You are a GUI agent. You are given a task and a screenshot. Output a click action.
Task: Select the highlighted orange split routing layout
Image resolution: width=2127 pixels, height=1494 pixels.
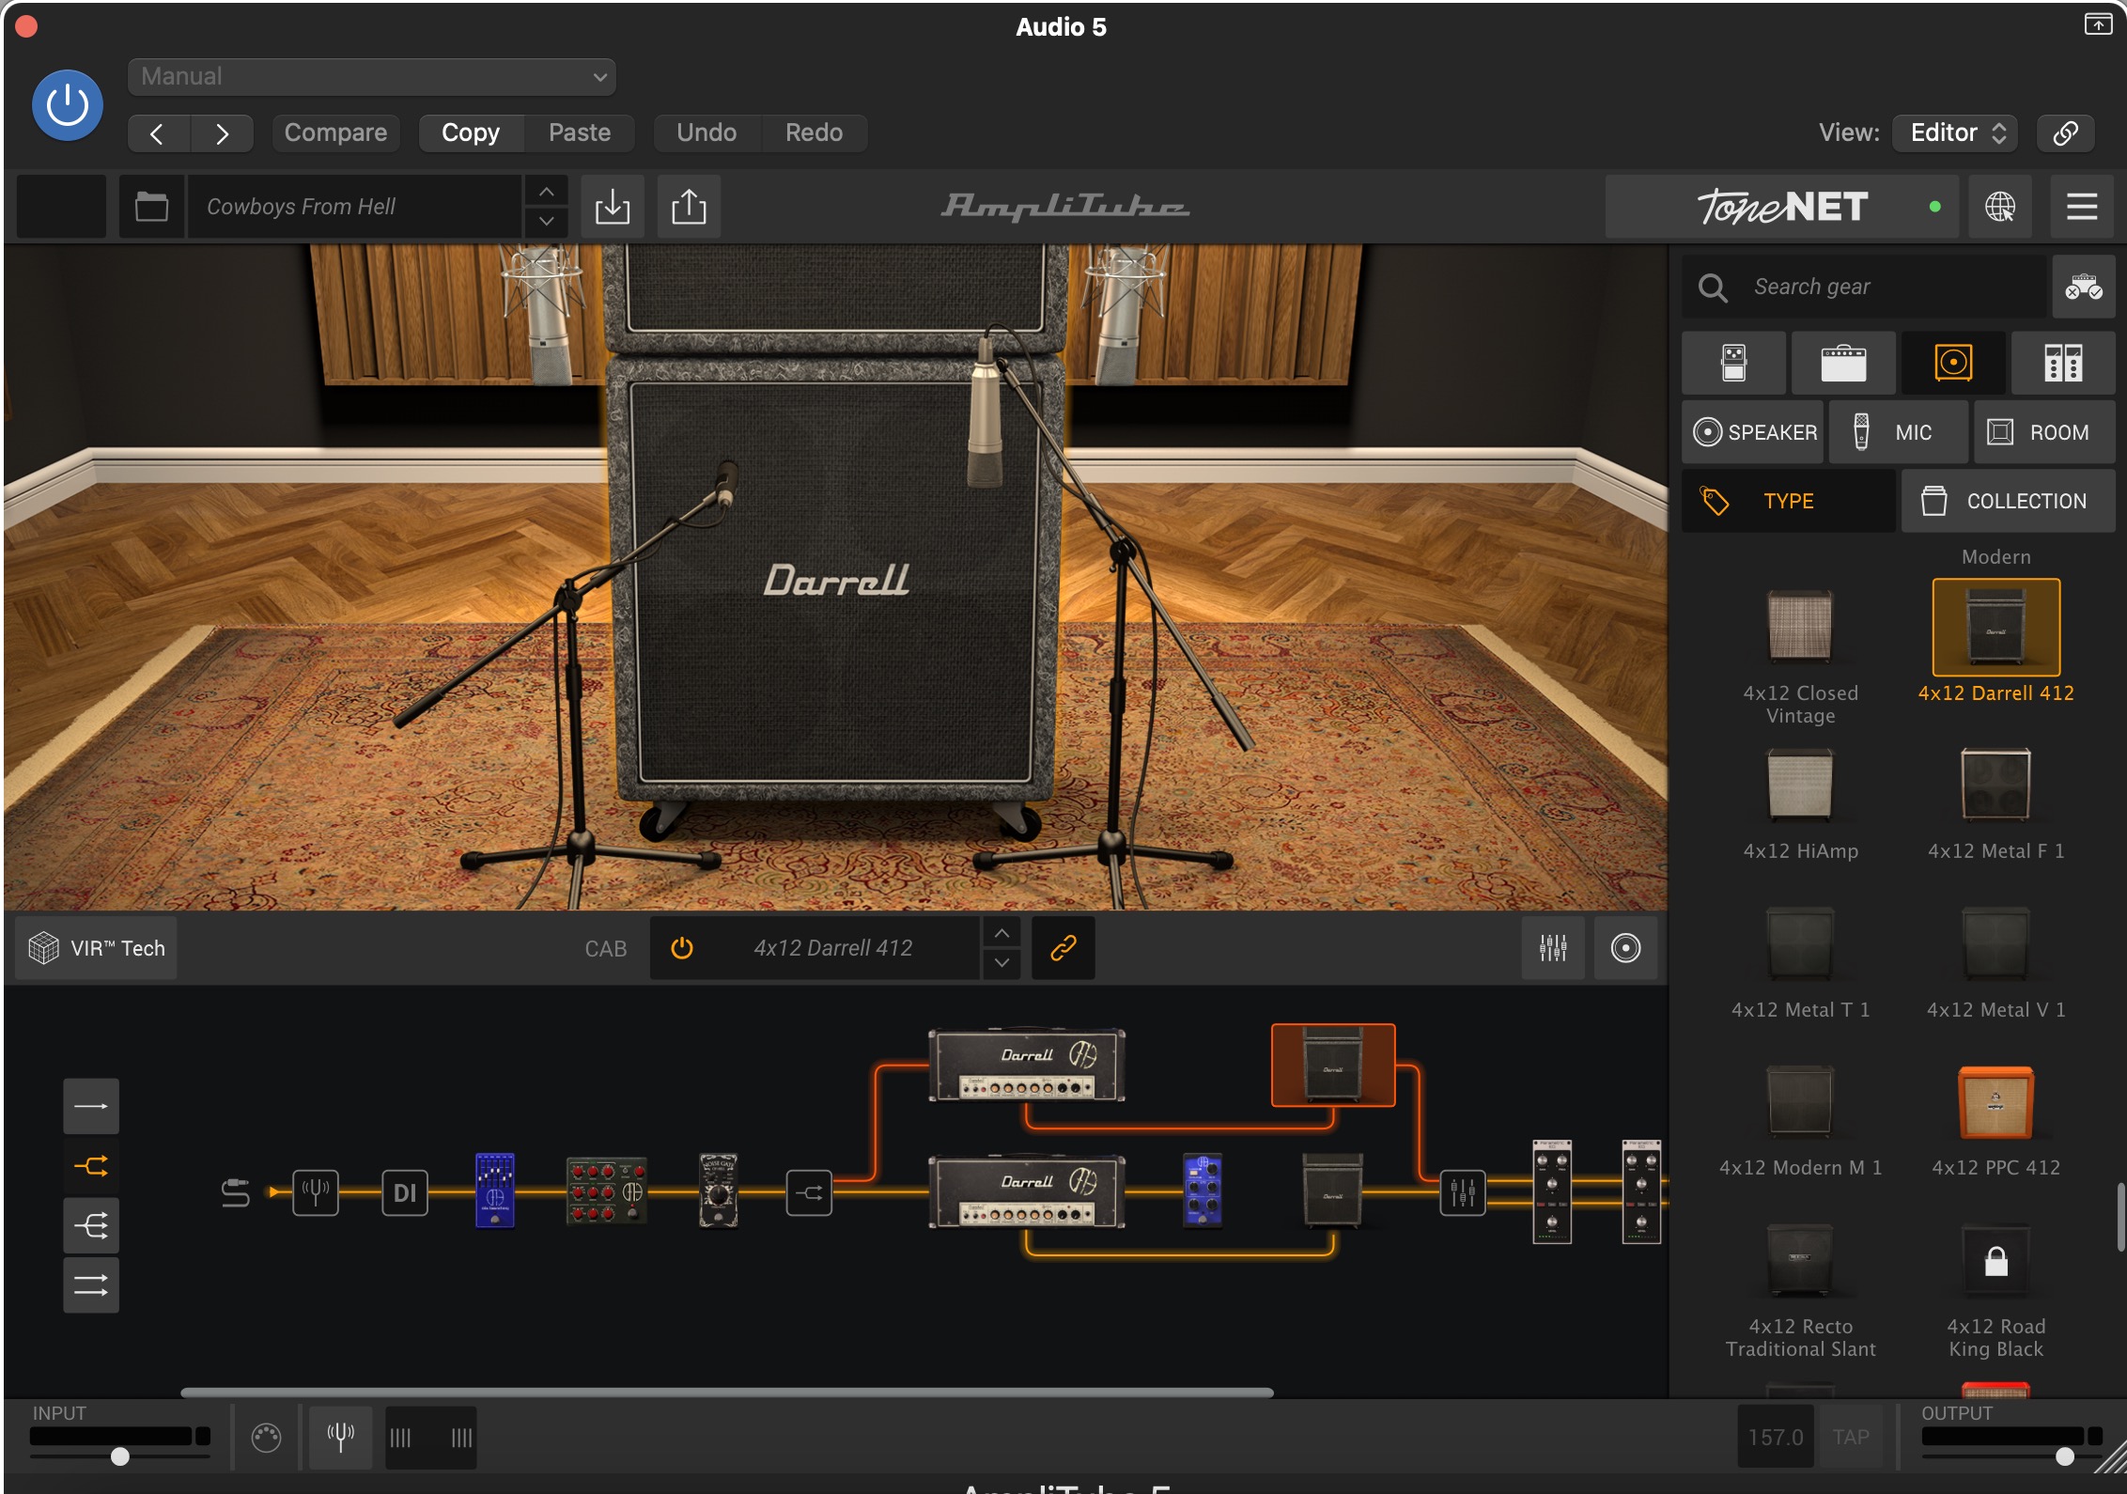91,1166
